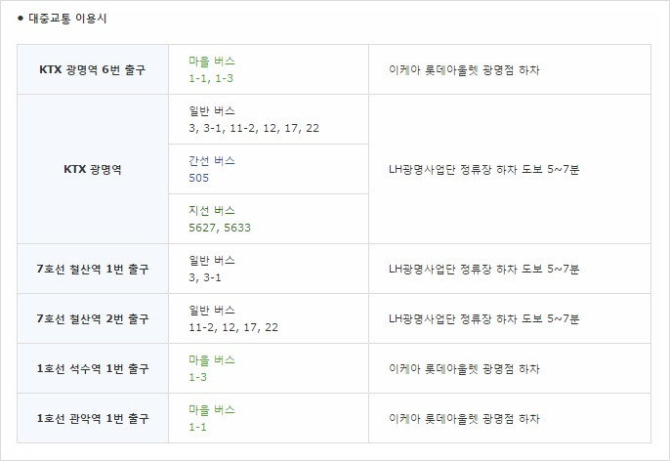
Task: Select the 7호선 철산역 2번 출구 cell
Action: (93, 318)
